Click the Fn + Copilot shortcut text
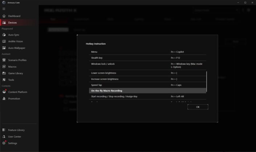The width and height of the screenshot is (256, 152). tap(177, 52)
